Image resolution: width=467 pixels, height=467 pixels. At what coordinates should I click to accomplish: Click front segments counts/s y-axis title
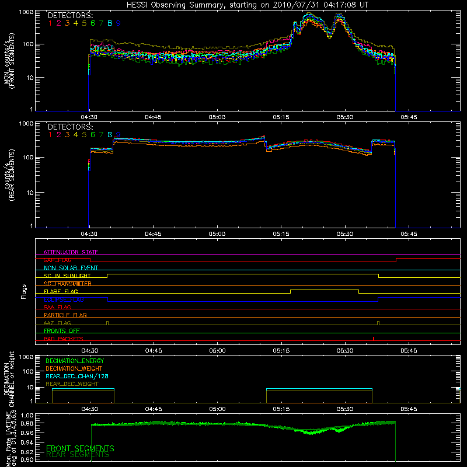[x=9, y=61]
